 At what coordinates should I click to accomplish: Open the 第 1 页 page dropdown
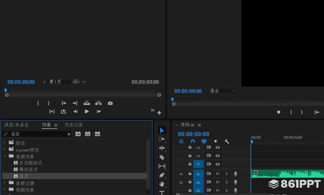[x=61, y=82]
